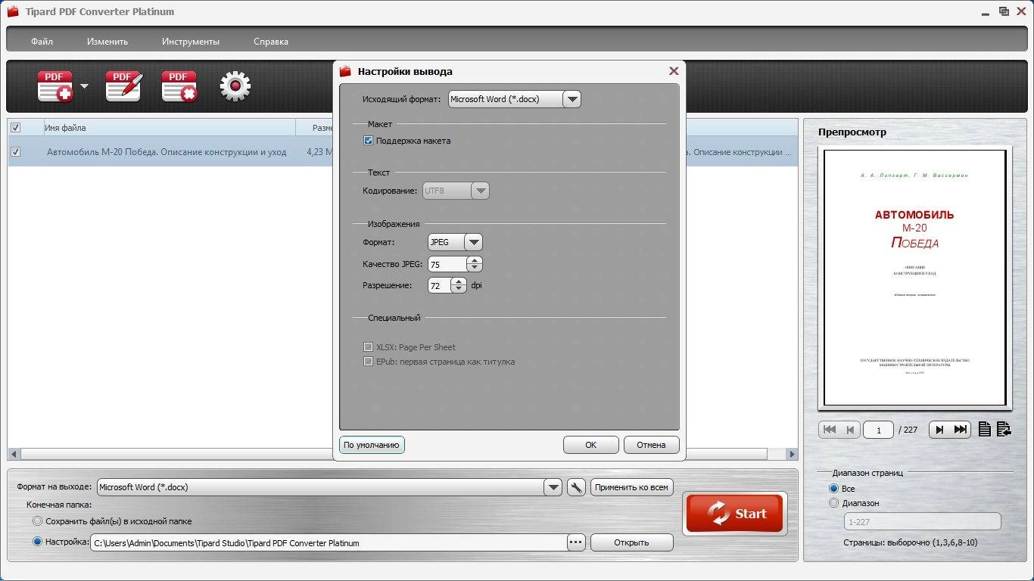Click the Применить ко всем button
Viewport: 1034px width, 581px height.
[631, 488]
